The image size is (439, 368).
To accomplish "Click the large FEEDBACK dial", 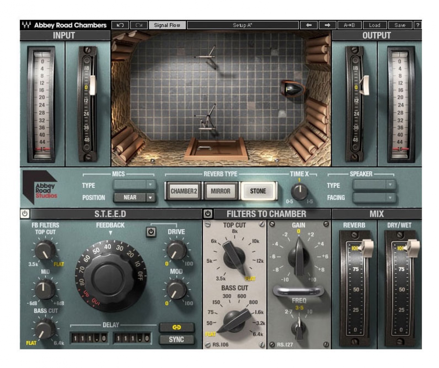I will point(110,277).
